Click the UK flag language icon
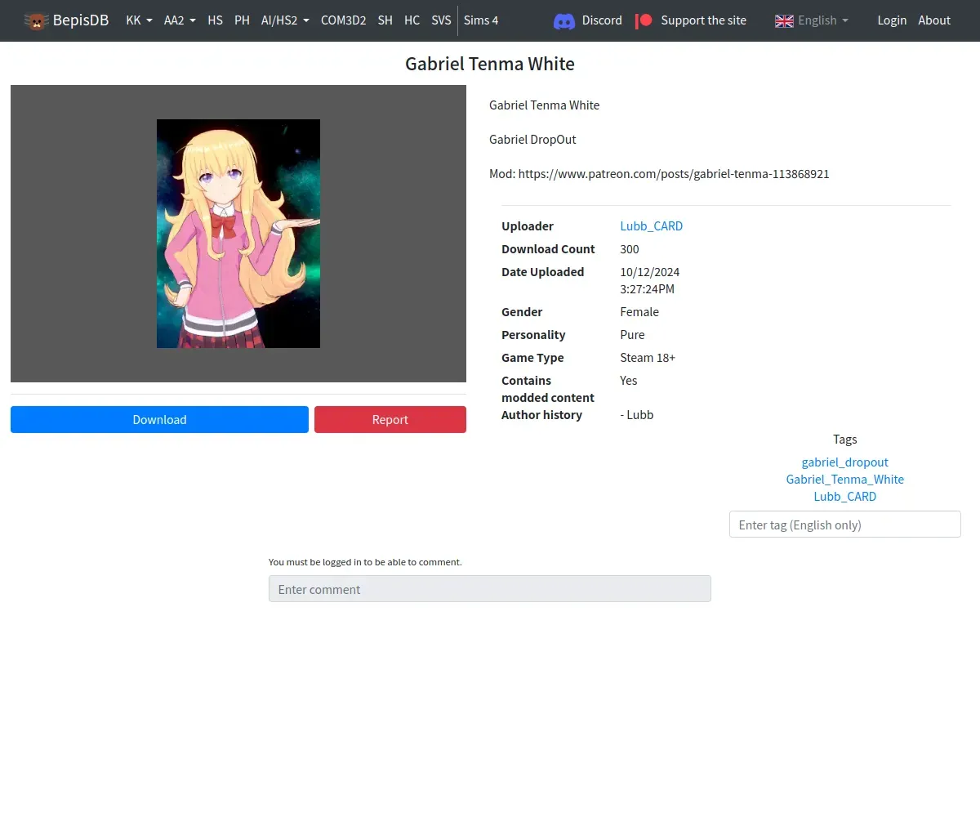The image size is (980, 817). click(x=784, y=20)
